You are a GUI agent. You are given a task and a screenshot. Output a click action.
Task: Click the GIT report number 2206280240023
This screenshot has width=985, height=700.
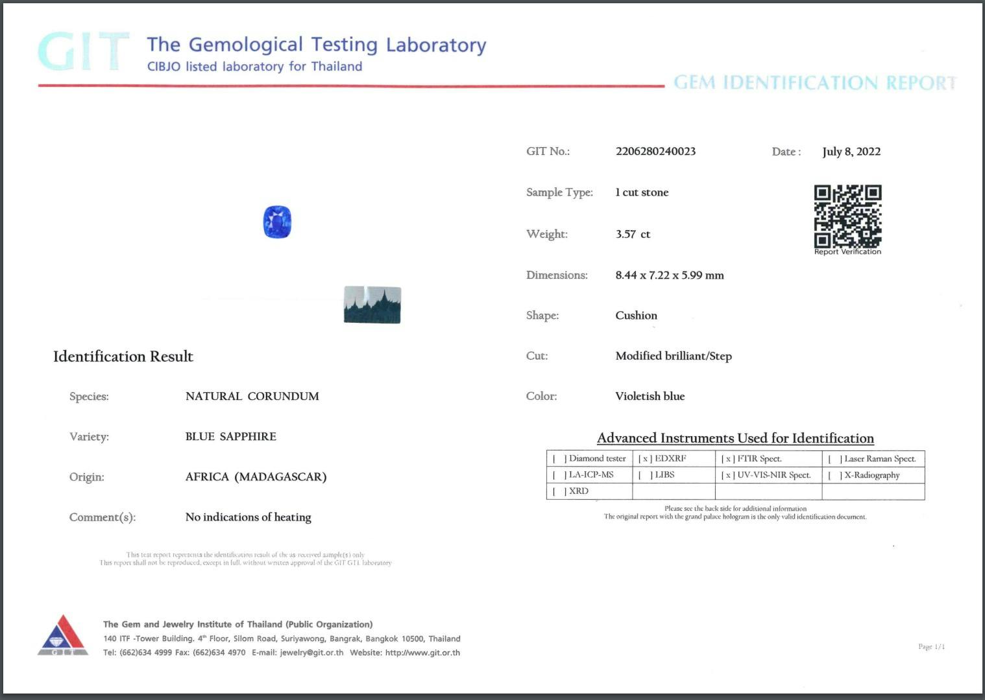[655, 152]
